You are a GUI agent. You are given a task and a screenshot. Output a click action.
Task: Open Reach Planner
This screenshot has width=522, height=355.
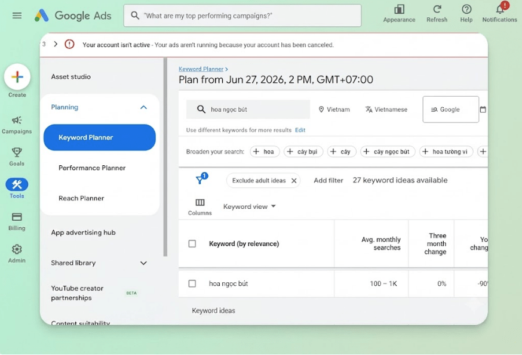pyautogui.click(x=81, y=198)
